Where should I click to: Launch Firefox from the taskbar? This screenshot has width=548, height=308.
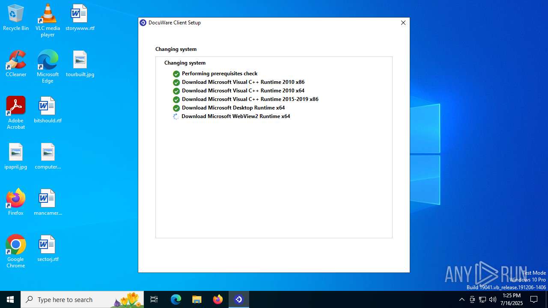[x=218, y=299]
